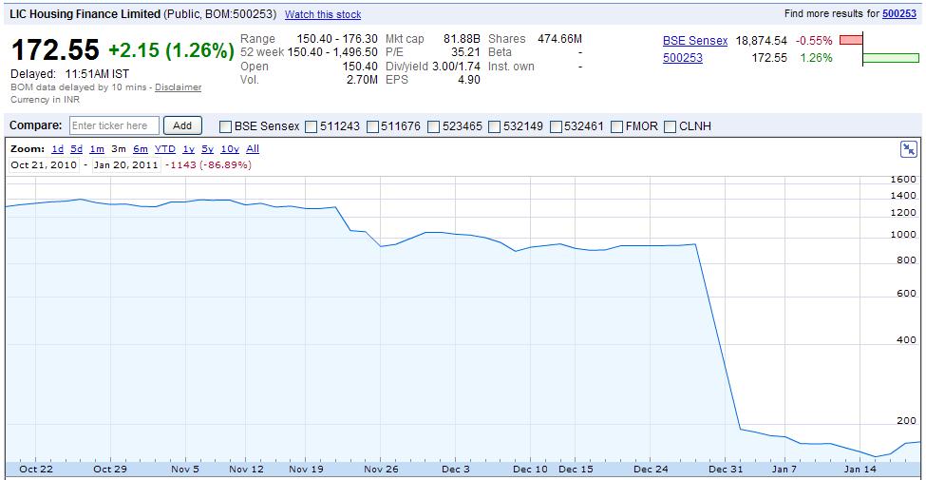
Task: Choose the YTD zoom range
Action: click(164, 149)
